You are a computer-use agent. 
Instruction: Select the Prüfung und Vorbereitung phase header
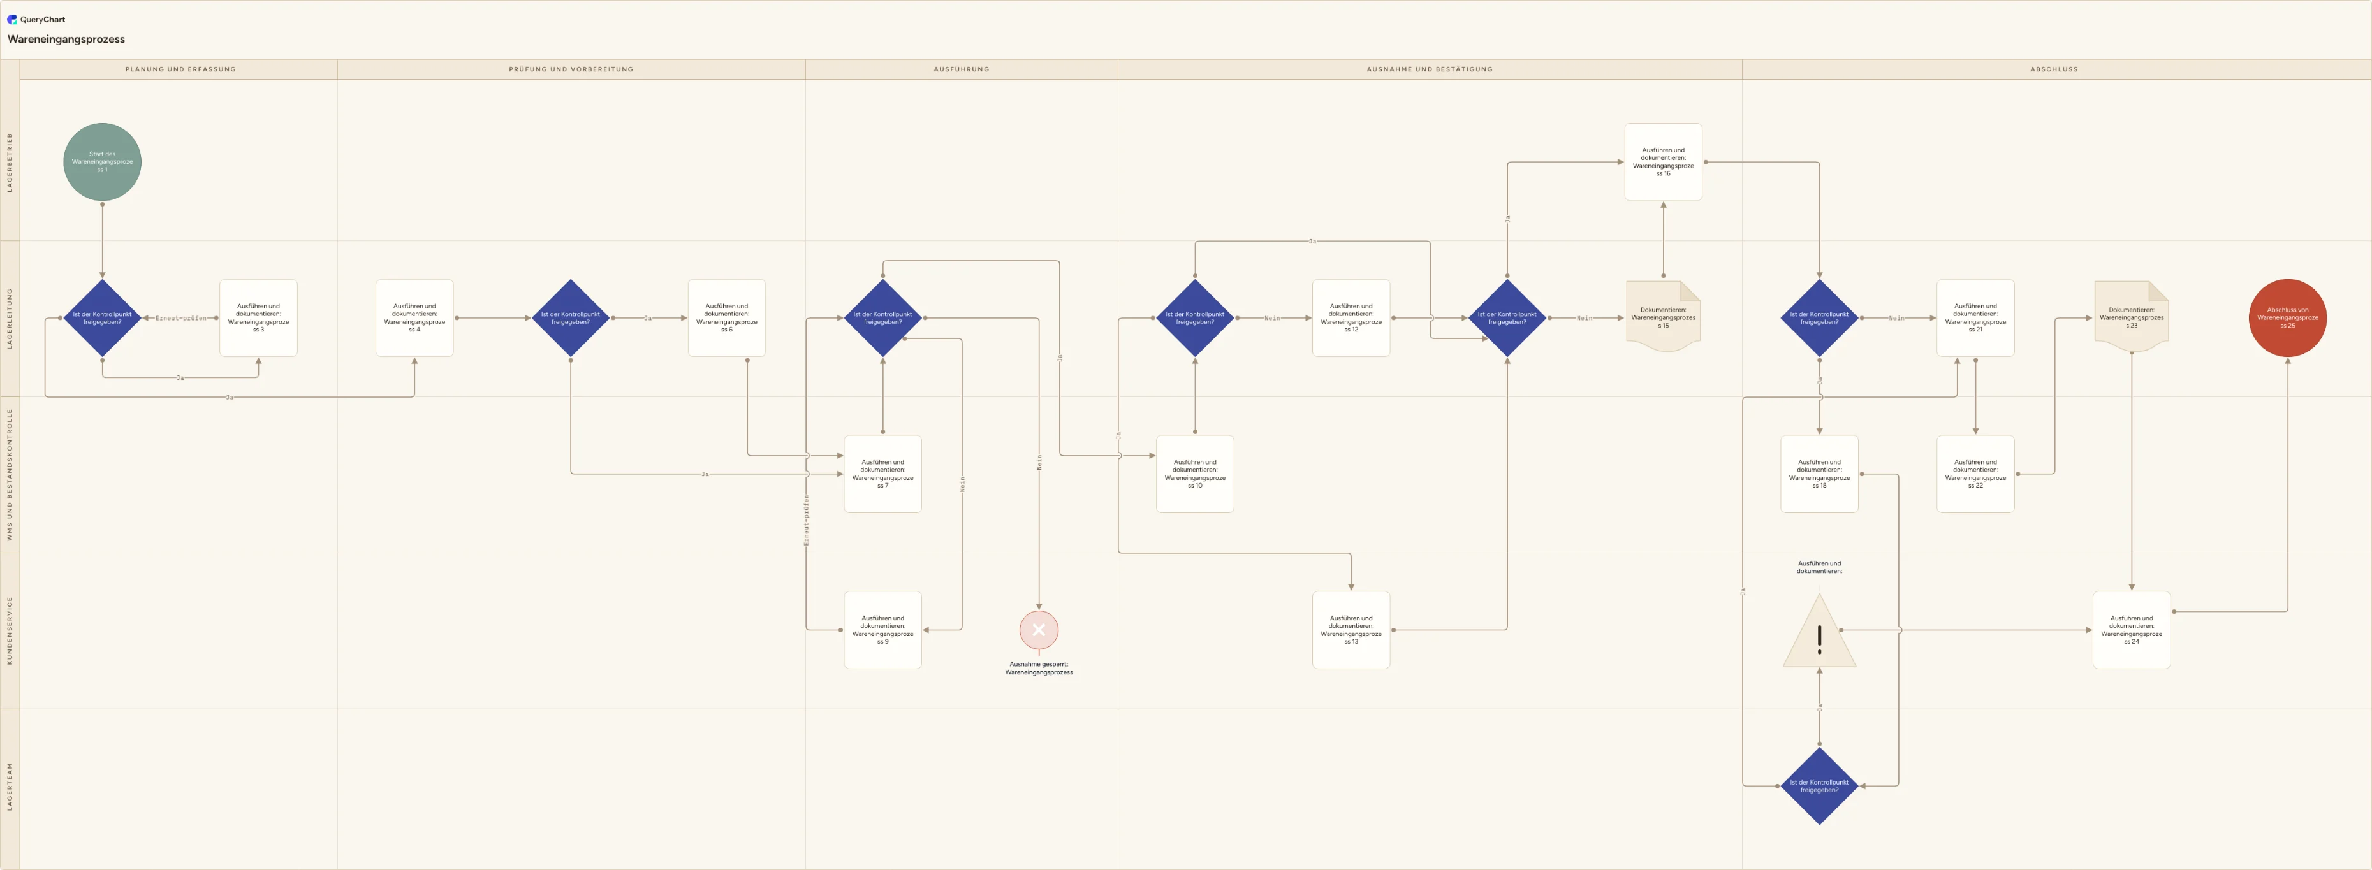571,69
